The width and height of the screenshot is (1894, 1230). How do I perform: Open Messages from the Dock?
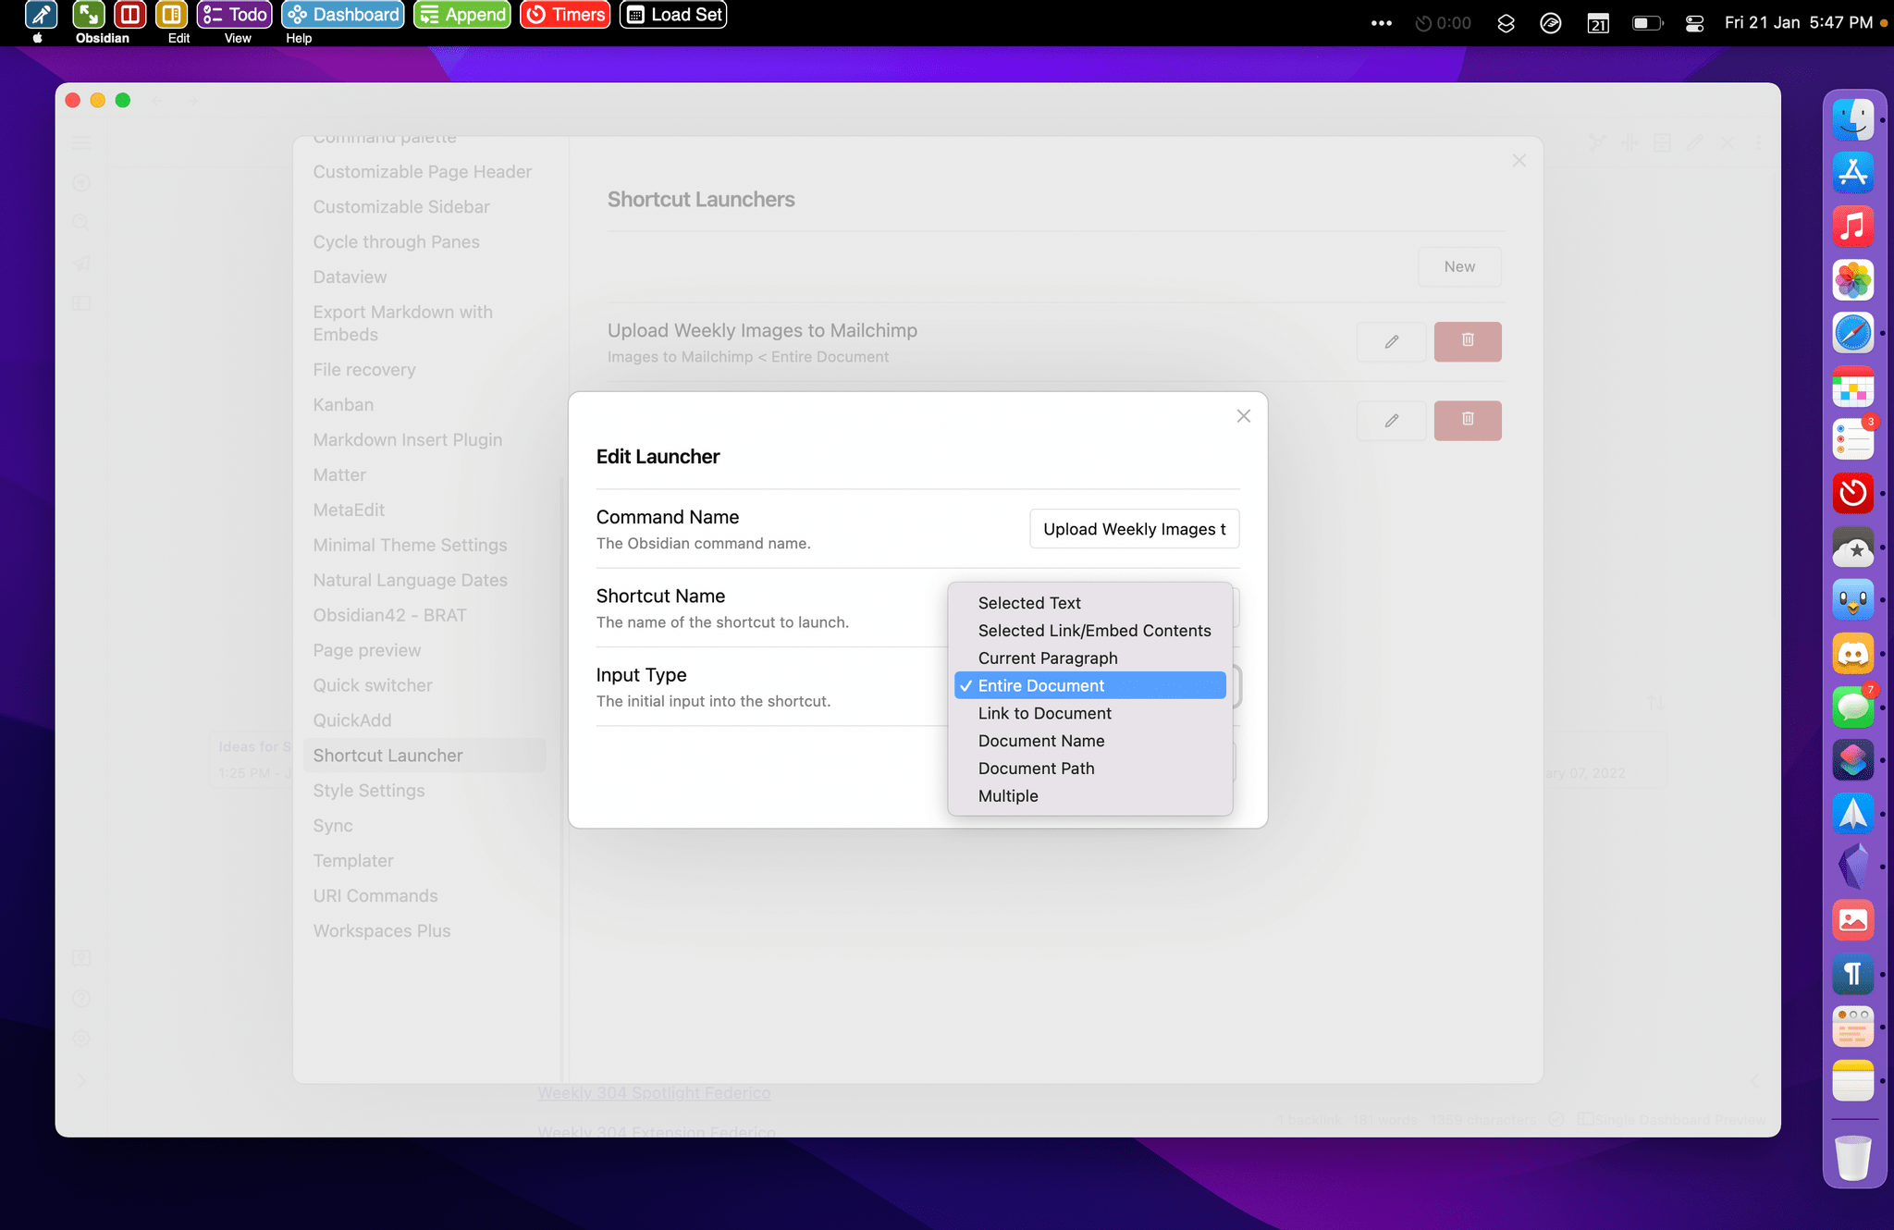[1853, 707]
